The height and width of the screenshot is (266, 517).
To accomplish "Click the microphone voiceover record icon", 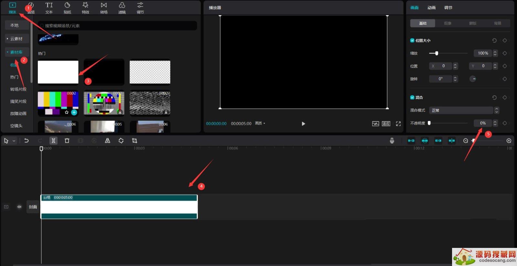I will (x=392, y=141).
